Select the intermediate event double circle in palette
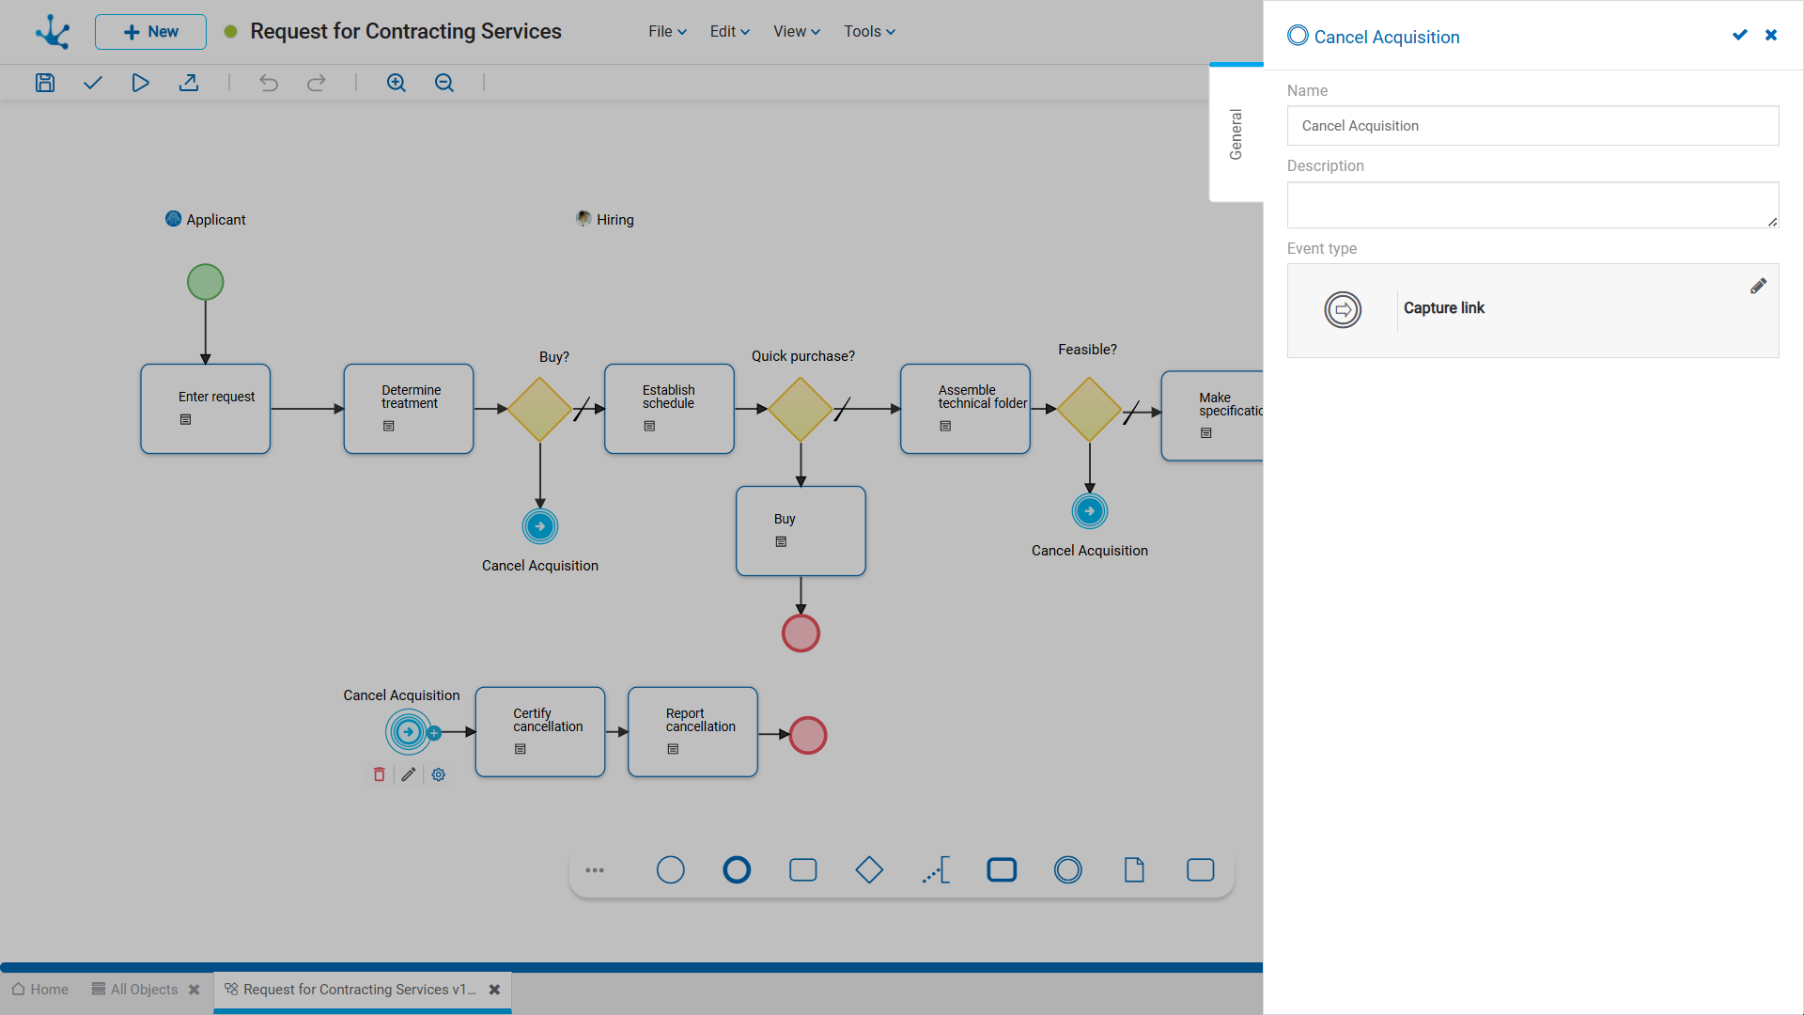The image size is (1804, 1015). [x=1068, y=870]
